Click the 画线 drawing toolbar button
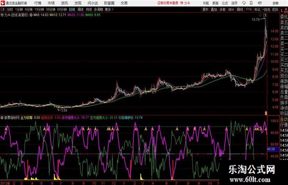Screen dimensions: 288x185 (240, 9)
